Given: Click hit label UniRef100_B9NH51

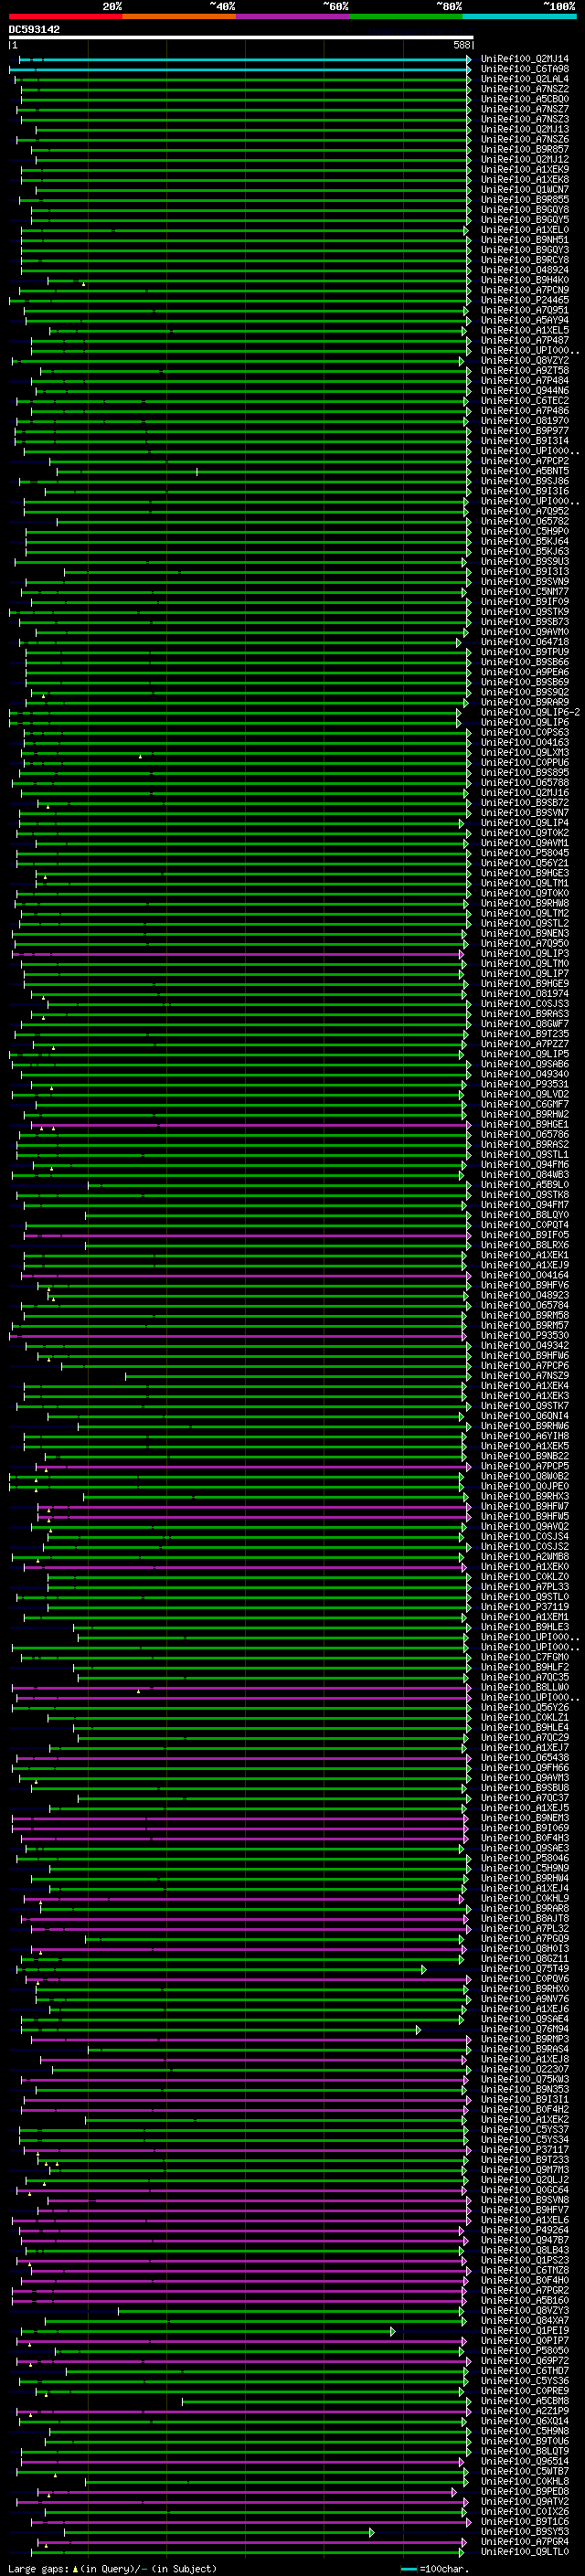Looking at the screenshot, I should [x=525, y=240].
